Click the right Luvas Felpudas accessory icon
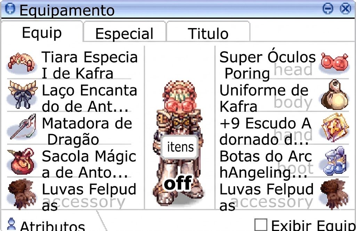 click(x=335, y=194)
